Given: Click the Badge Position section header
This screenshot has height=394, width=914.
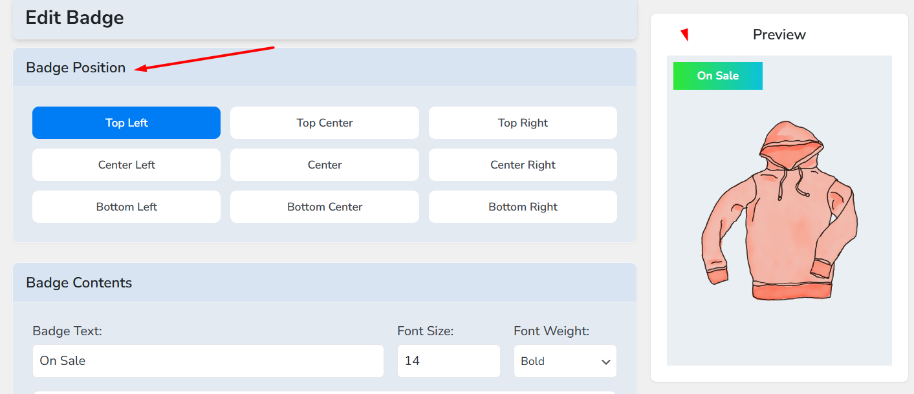Looking at the screenshot, I should click(76, 68).
